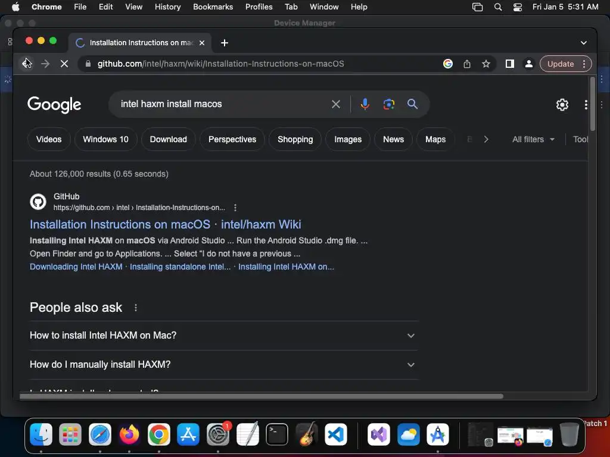Open Finder from the Dock

click(41, 434)
